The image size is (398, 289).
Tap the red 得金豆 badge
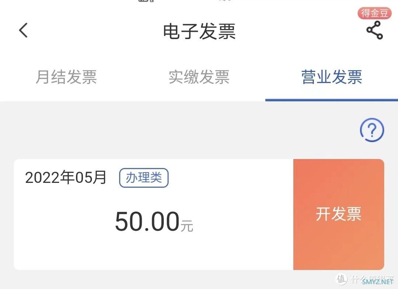coord(375,13)
